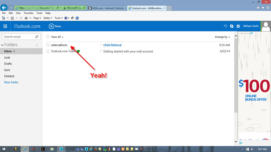Click the security lock icon in address bar
Image resolution: width=271 pixels, height=152 pixels.
tap(65, 8)
